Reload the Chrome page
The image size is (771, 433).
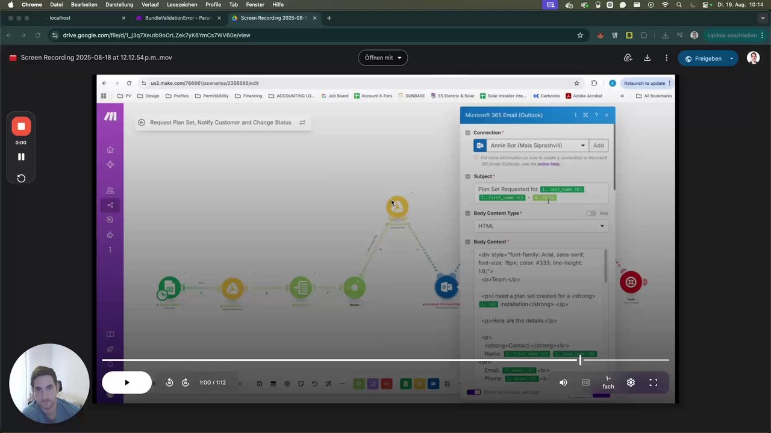(x=37, y=35)
